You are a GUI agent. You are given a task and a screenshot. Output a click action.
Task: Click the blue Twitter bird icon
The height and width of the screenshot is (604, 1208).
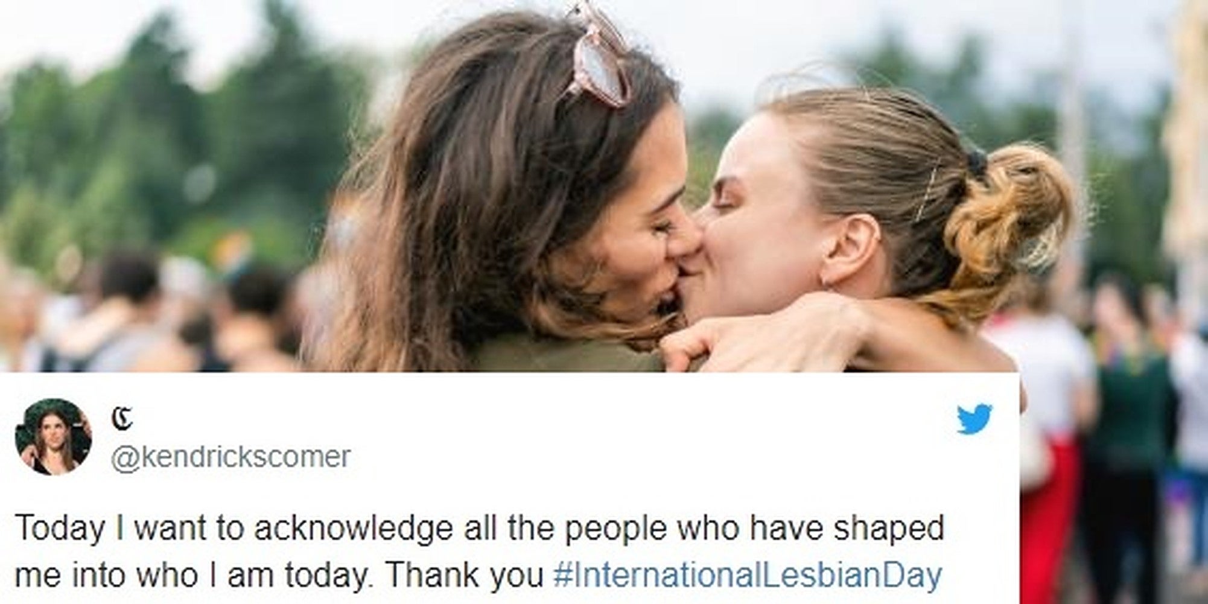(x=974, y=418)
